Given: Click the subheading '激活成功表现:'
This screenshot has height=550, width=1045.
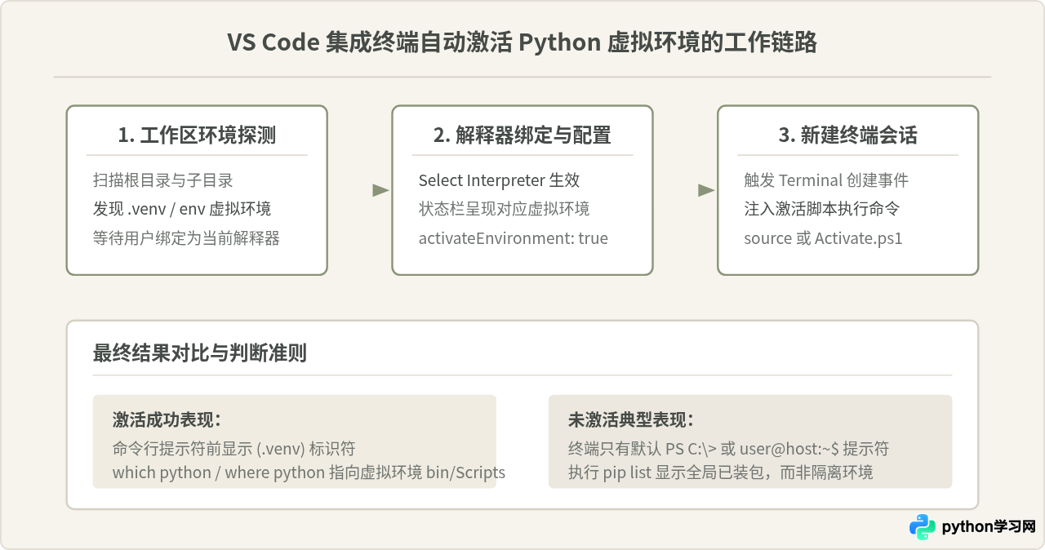Looking at the screenshot, I should [167, 420].
